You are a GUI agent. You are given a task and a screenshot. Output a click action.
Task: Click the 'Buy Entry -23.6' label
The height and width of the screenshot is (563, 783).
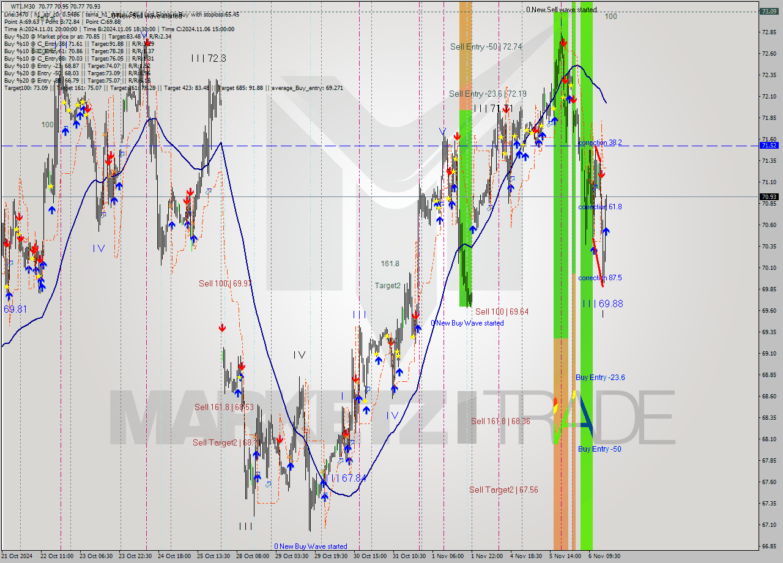tap(600, 378)
